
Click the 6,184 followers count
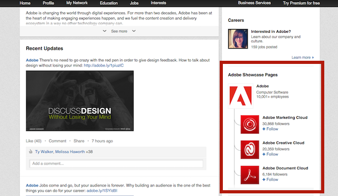point(275,174)
